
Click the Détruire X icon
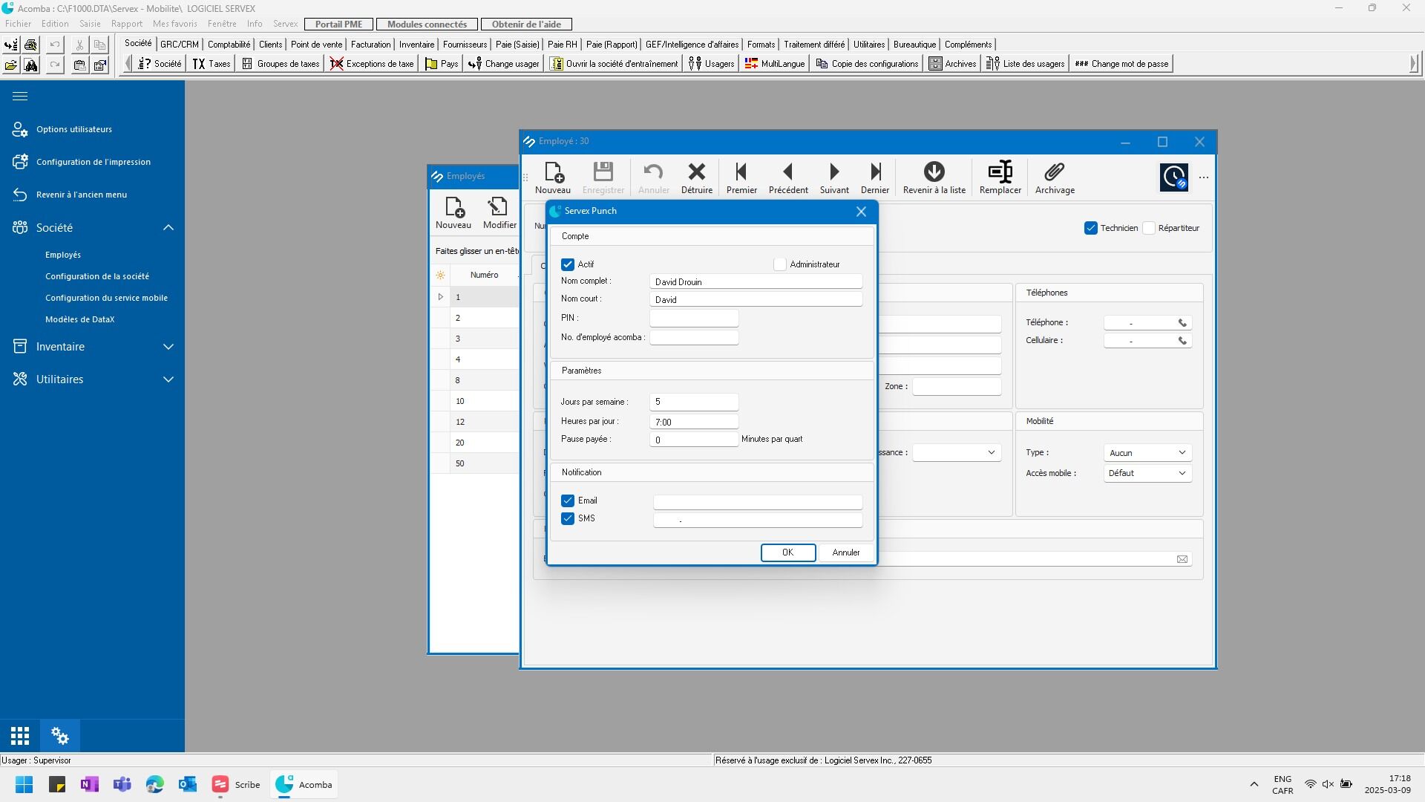[696, 172]
